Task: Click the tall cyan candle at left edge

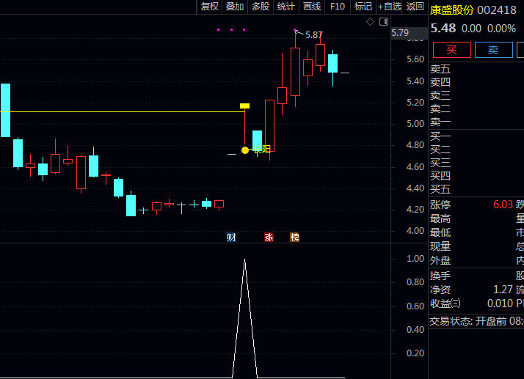Action: (x=5, y=110)
